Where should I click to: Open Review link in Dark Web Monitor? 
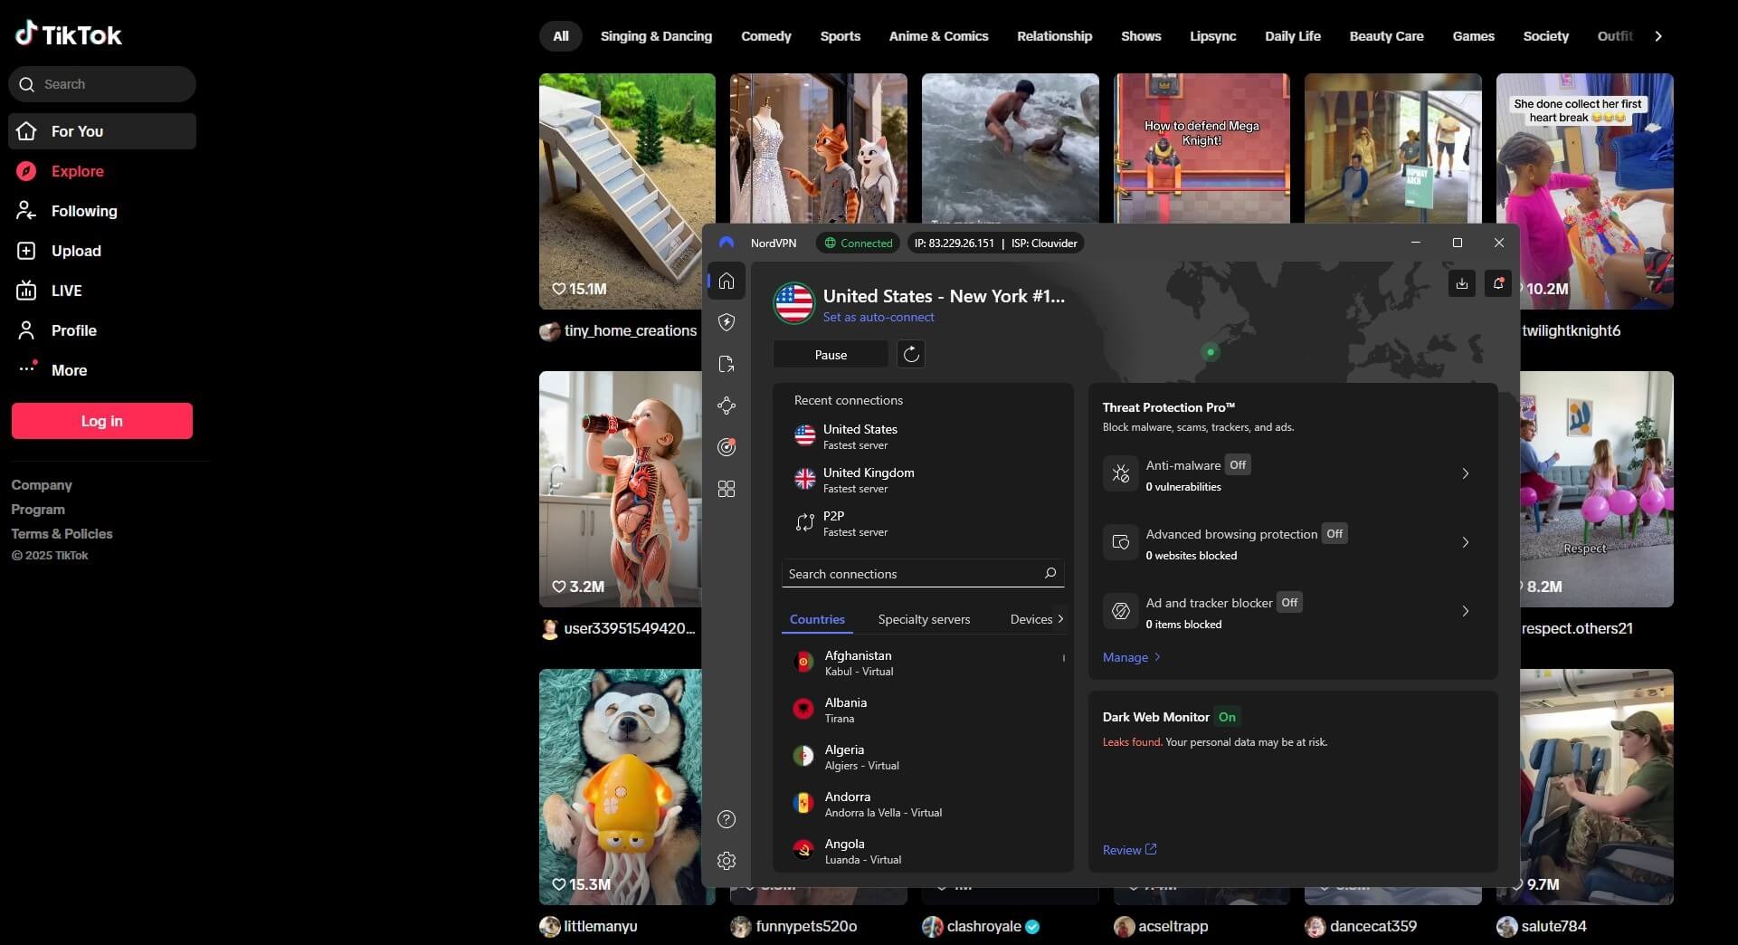coord(1129,849)
